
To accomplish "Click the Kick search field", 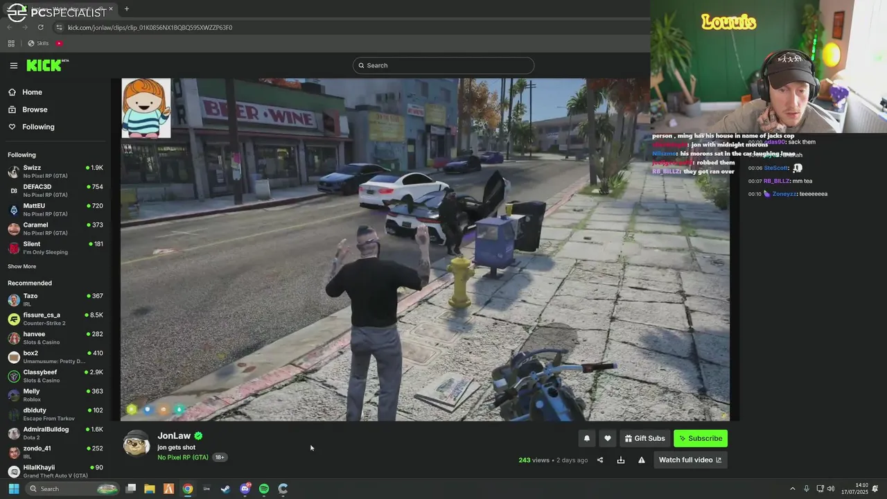I will (x=443, y=65).
